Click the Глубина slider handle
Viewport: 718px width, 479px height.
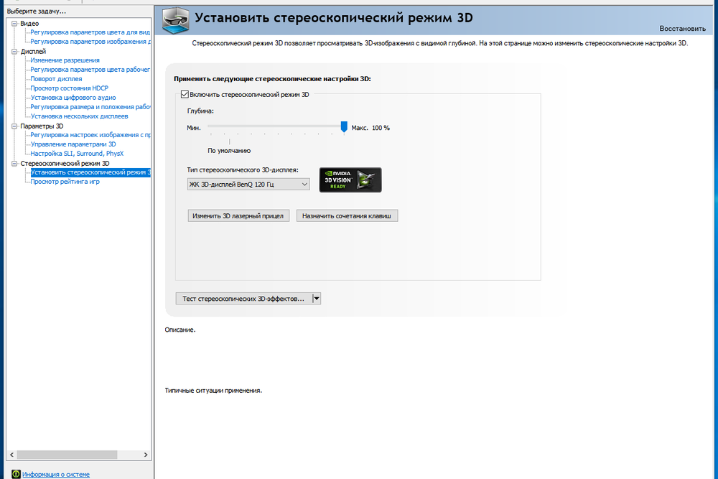344,127
